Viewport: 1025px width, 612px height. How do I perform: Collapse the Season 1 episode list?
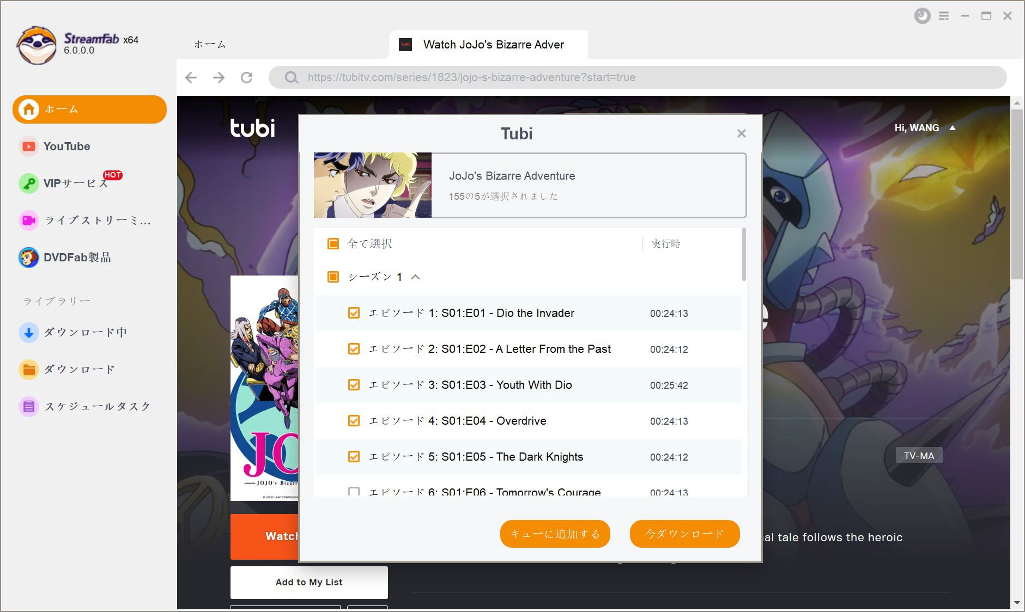tap(416, 277)
